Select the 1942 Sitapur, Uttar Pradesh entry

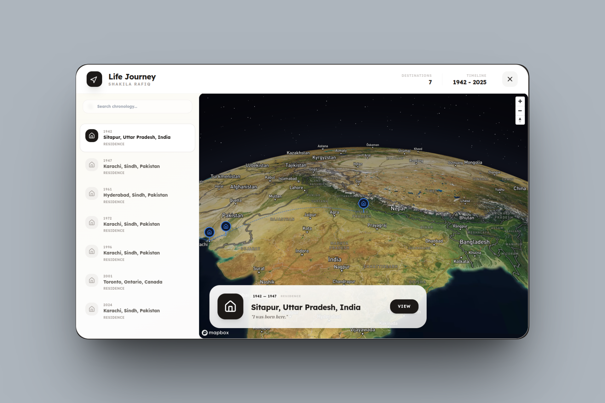(x=137, y=138)
